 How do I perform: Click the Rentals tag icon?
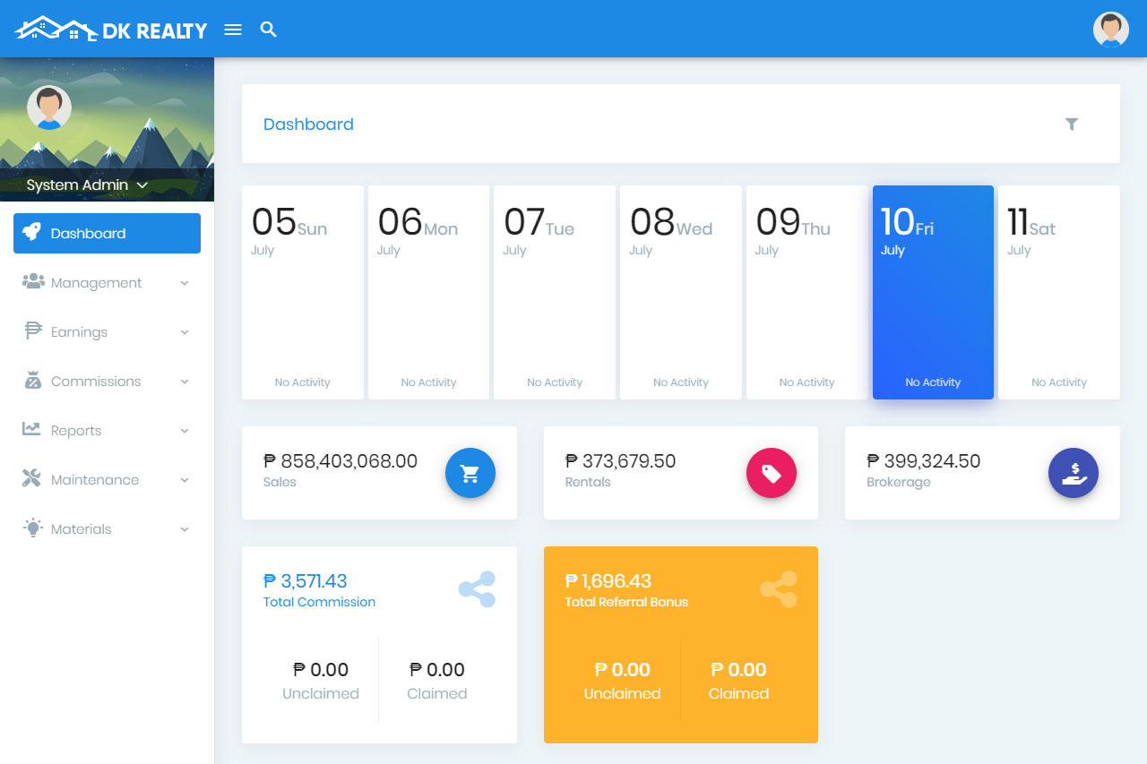pyautogui.click(x=772, y=473)
